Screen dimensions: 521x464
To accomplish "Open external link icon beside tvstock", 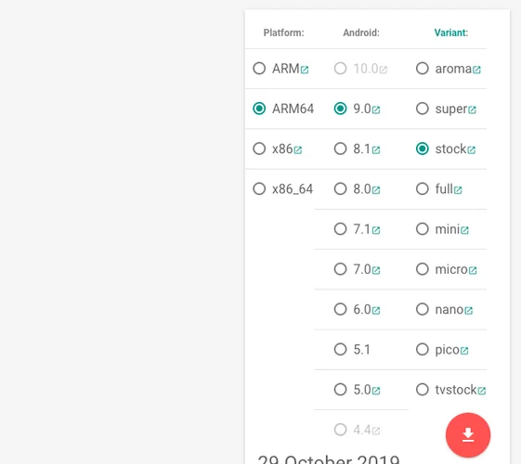I will click(481, 391).
